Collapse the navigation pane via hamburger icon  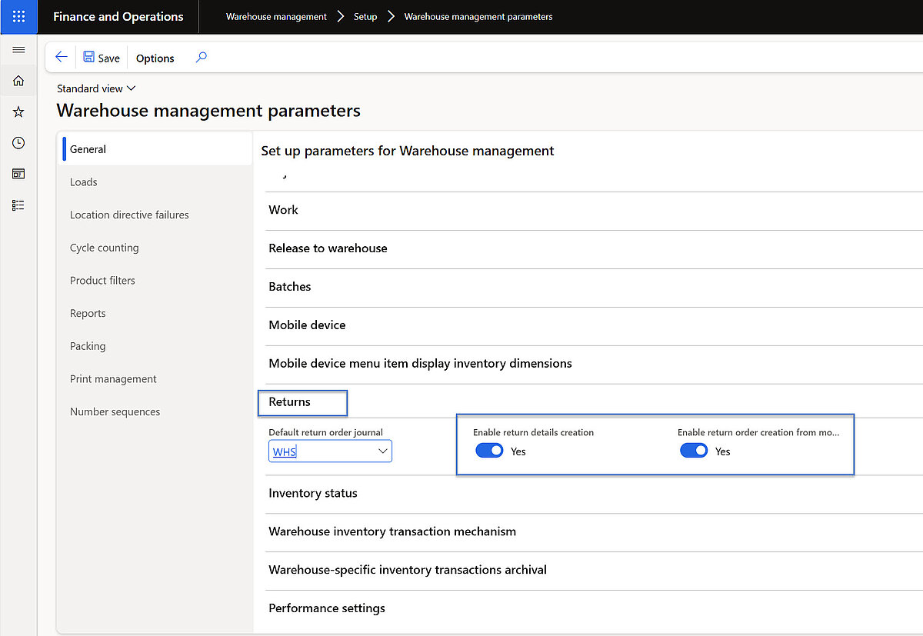(18, 51)
